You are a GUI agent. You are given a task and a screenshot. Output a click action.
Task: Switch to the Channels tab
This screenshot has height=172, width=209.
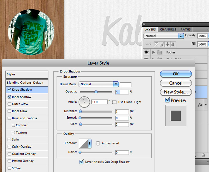tap(168, 29)
